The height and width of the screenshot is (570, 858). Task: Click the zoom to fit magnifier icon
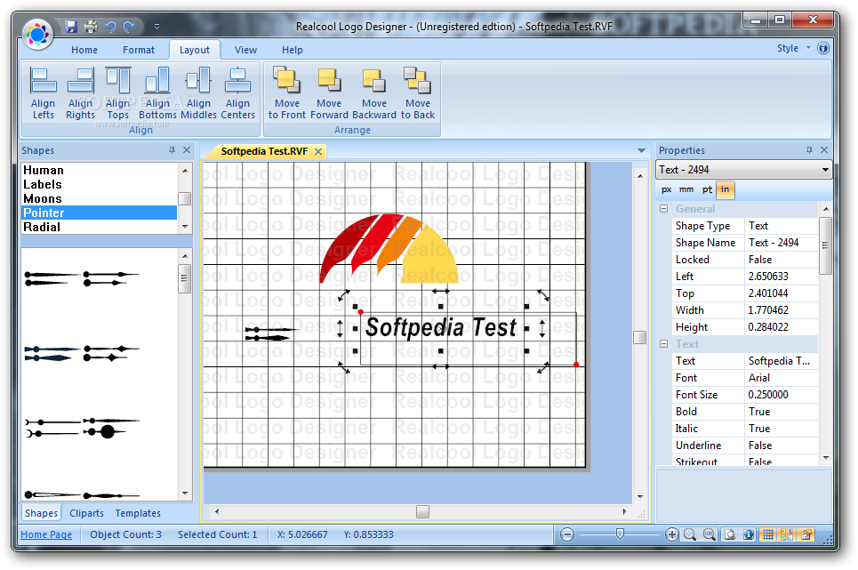[x=690, y=534]
